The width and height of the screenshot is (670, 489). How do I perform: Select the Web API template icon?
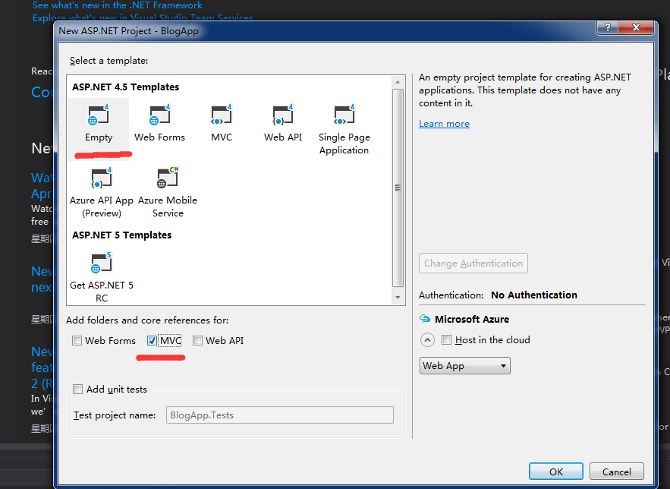(x=283, y=115)
